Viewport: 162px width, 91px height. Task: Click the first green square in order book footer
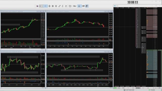click(x=114, y=88)
